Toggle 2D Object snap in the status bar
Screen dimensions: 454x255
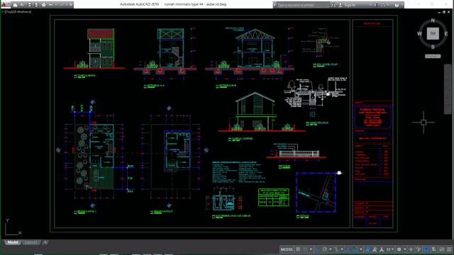tap(355, 249)
